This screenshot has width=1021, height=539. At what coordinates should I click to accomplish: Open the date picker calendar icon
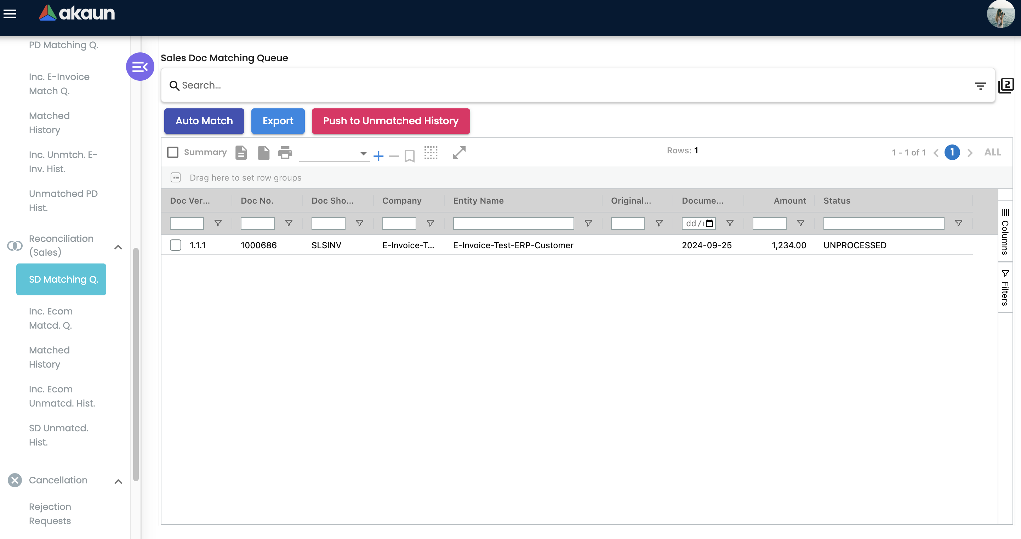pos(709,223)
